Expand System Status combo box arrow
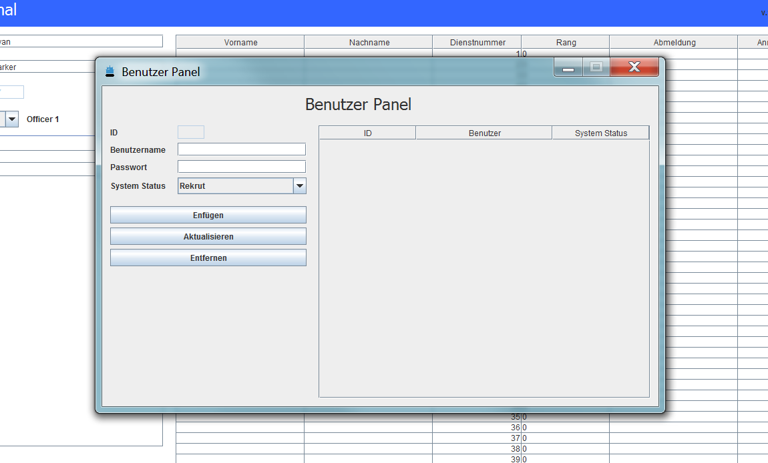Viewport: 768px width, 463px height. point(300,186)
